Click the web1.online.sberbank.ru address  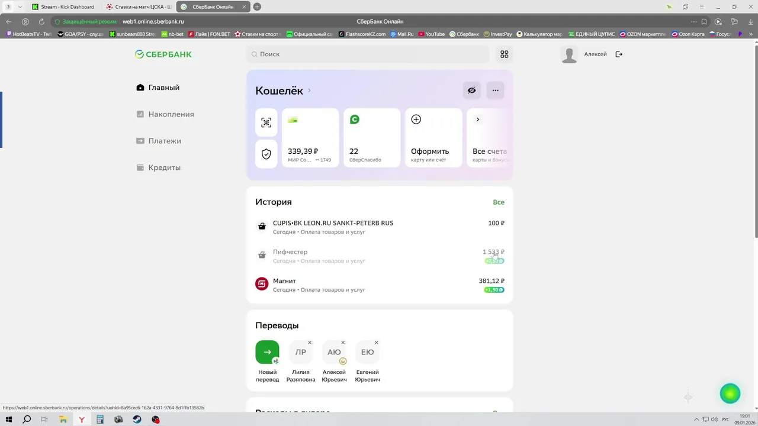point(153,22)
